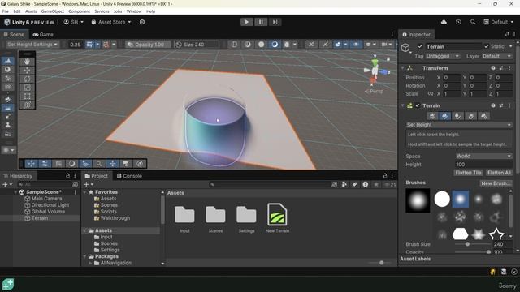
Task: Open the Unity Cloud icon in top bar
Action: (x=444, y=22)
